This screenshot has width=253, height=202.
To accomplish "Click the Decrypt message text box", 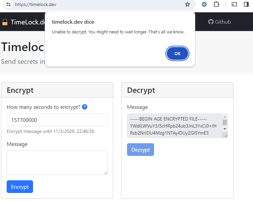I will [x=174, y=126].
